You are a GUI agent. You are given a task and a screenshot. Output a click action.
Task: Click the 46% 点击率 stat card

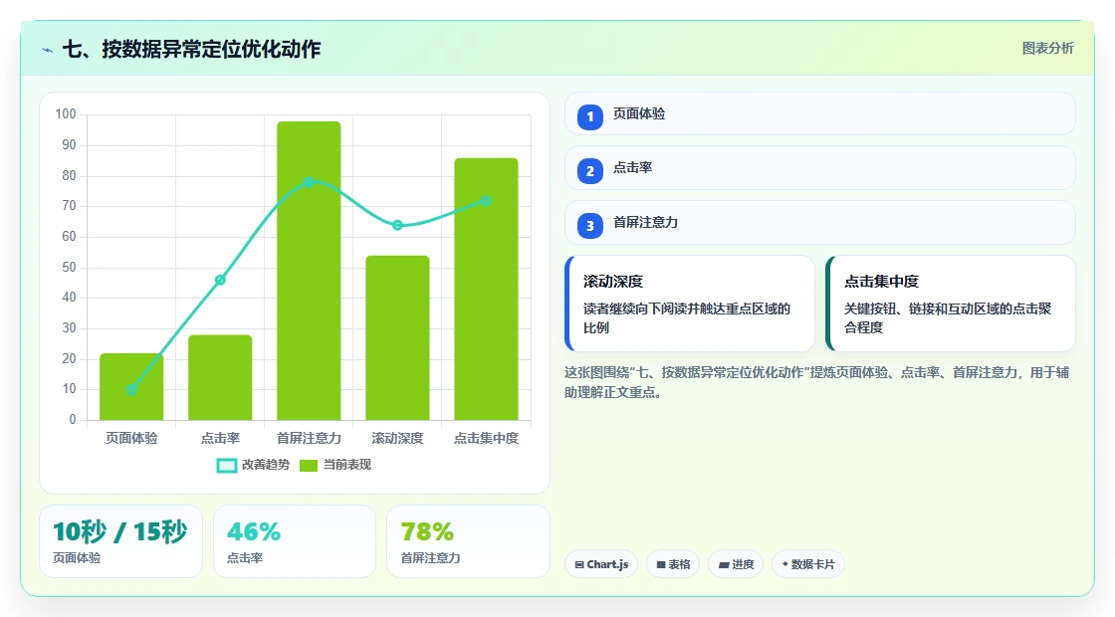pos(295,541)
